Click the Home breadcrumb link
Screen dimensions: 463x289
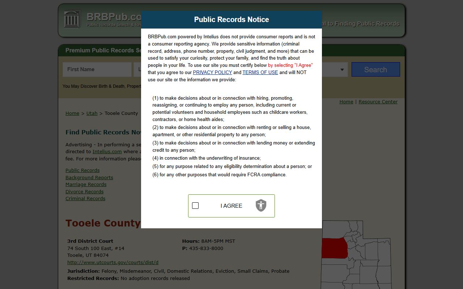72,113
